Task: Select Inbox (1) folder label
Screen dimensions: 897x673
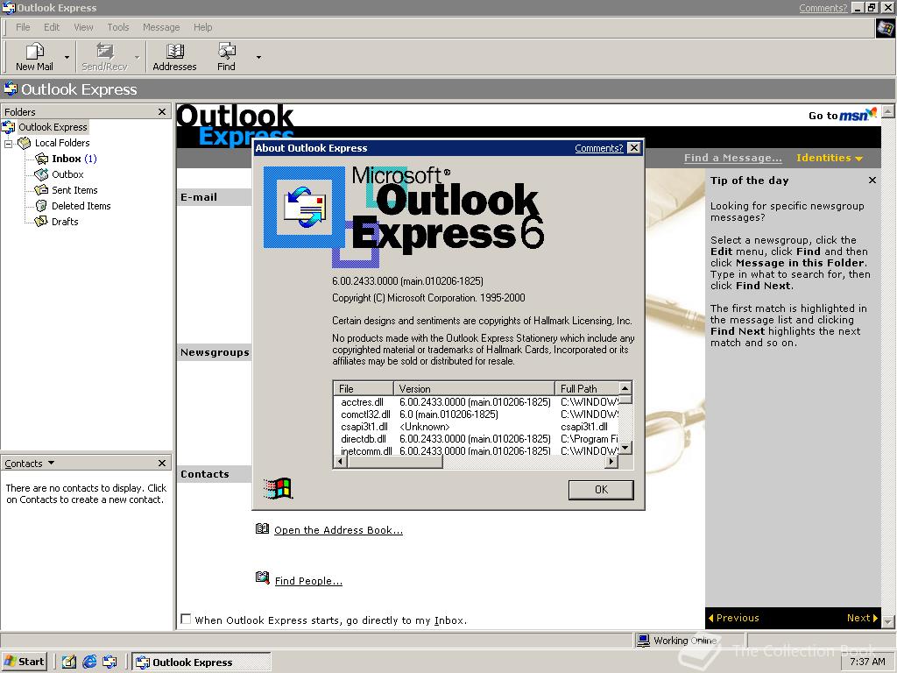Action: click(x=74, y=159)
